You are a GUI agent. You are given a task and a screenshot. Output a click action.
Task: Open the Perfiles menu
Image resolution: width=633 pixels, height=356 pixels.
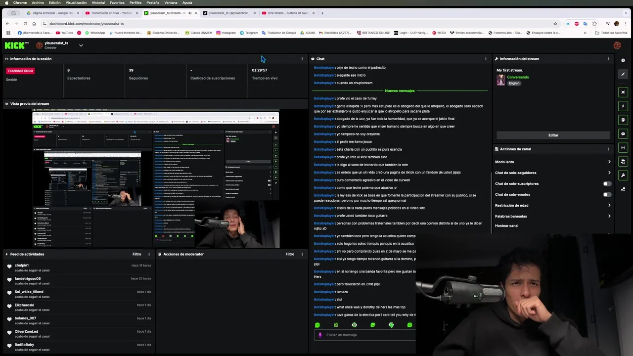pyautogui.click(x=136, y=2)
